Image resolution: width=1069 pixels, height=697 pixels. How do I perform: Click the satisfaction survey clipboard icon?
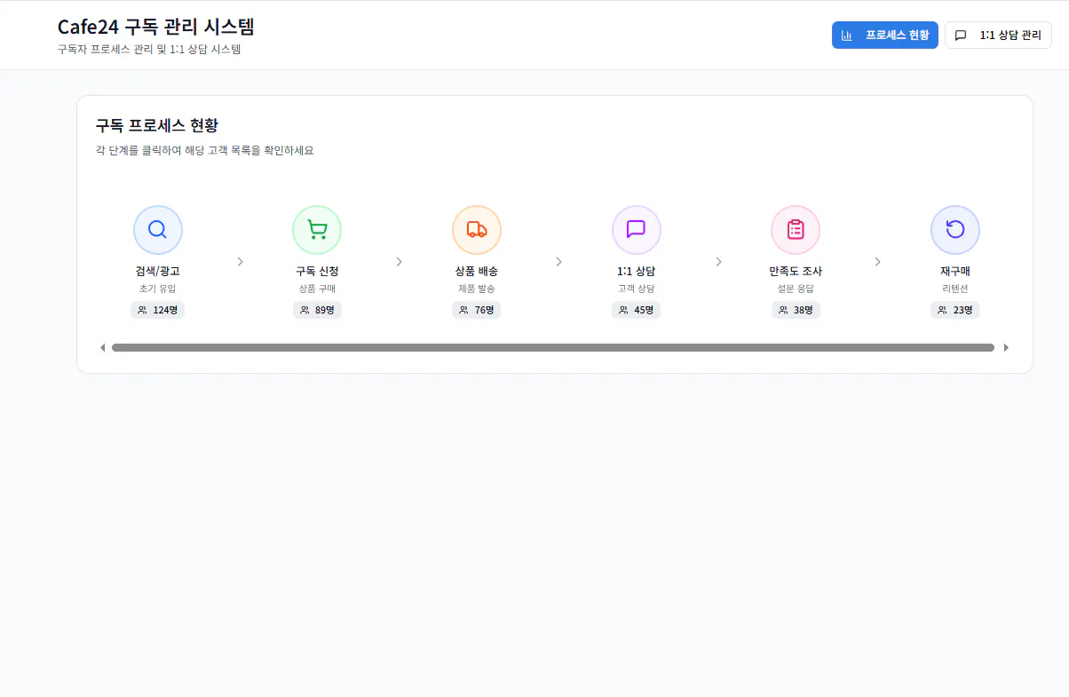tap(796, 230)
